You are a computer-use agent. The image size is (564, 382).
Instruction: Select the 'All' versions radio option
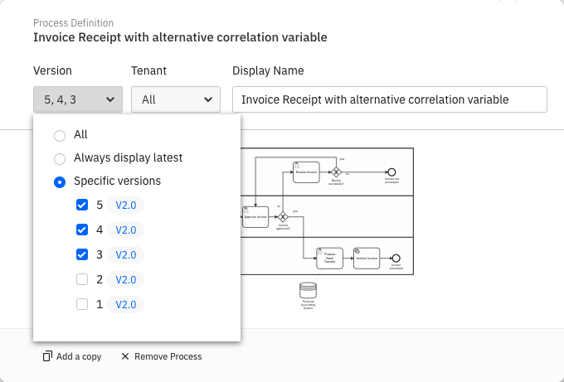pyautogui.click(x=60, y=135)
